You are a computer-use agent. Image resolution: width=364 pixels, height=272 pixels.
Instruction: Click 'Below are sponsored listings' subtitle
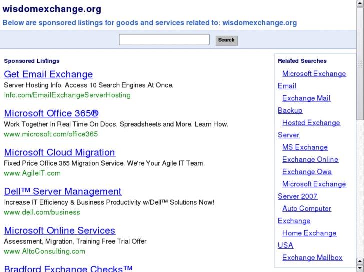coord(150,23)
